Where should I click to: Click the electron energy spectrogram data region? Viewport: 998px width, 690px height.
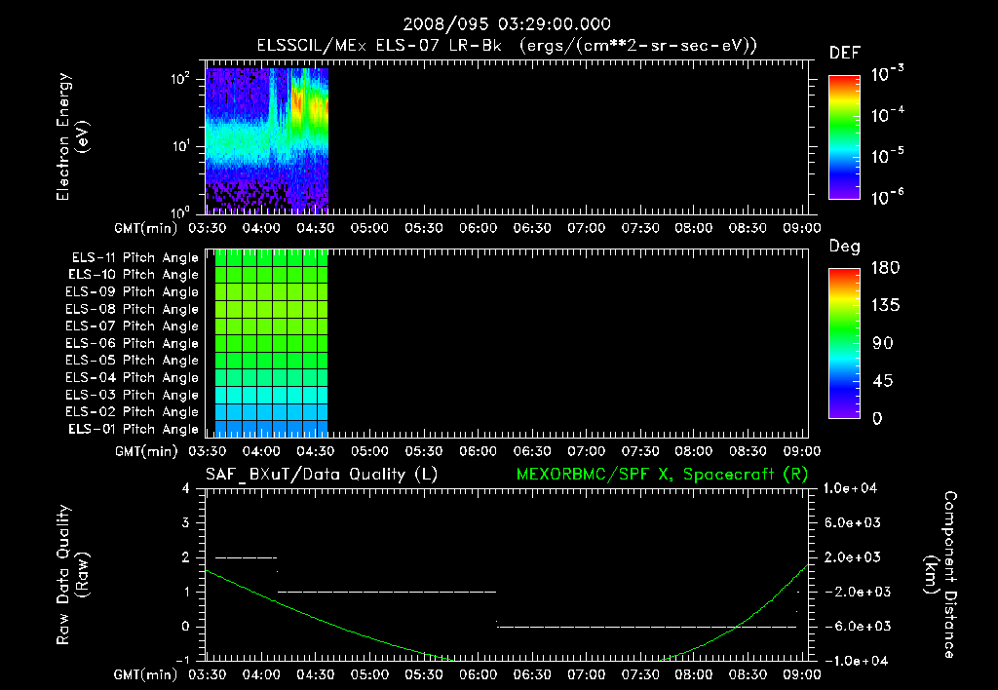click(x=267, y=140)
